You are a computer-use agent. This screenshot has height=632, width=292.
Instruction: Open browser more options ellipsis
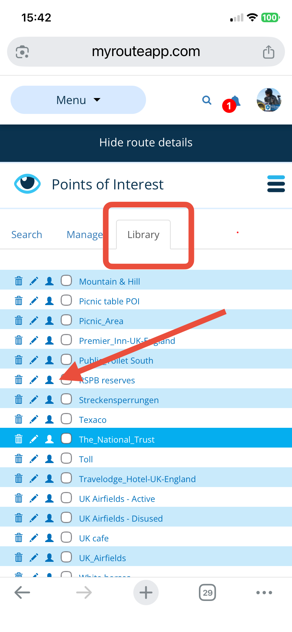point(264,592)
